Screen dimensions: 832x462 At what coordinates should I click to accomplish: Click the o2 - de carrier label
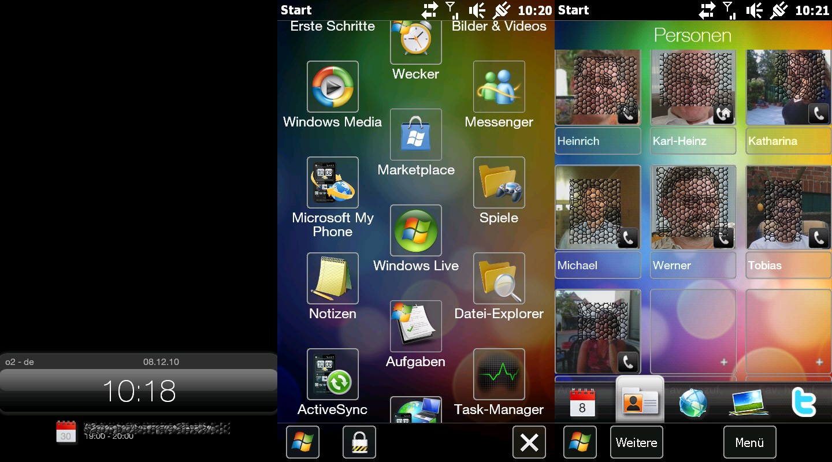pyautogui.click(x=20, y=362)
